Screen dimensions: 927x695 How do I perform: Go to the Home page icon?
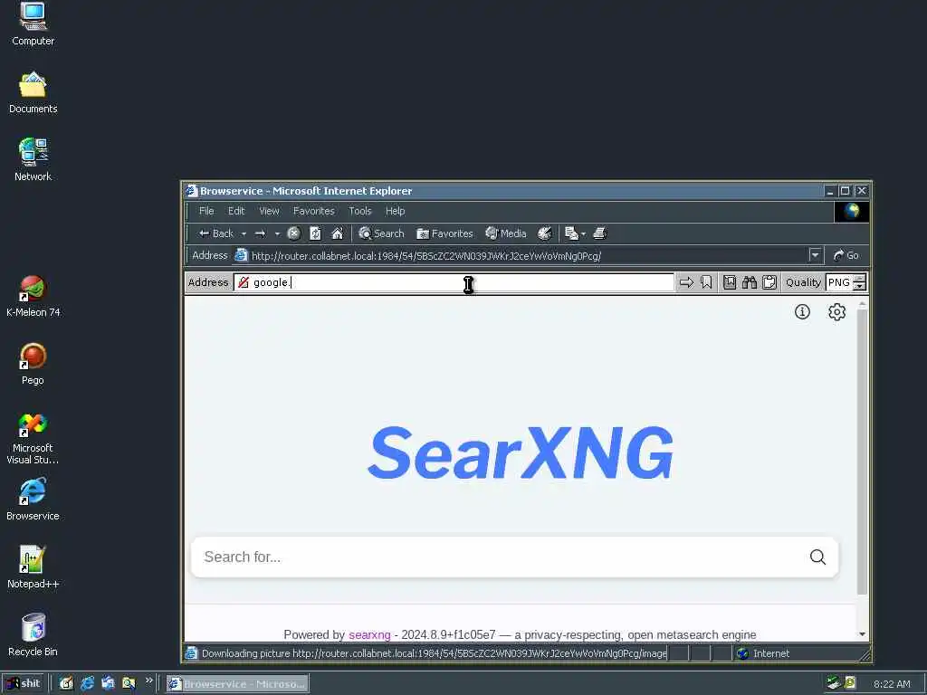[338, 233]
